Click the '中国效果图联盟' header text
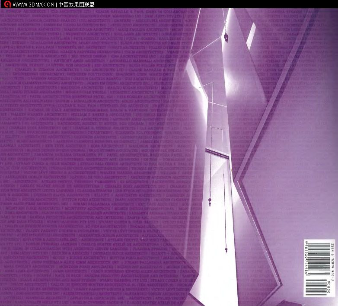338x306 pixels. click(77, 4)
